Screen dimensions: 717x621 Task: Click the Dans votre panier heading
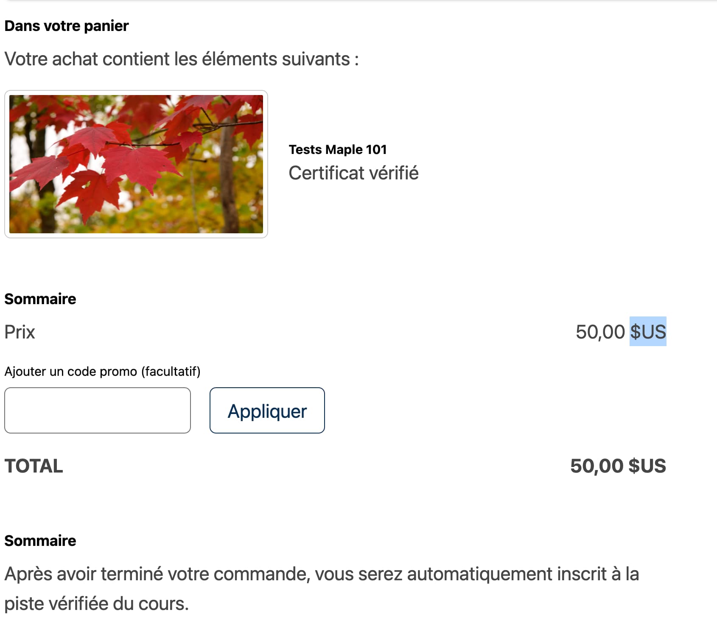coord(67,26)
